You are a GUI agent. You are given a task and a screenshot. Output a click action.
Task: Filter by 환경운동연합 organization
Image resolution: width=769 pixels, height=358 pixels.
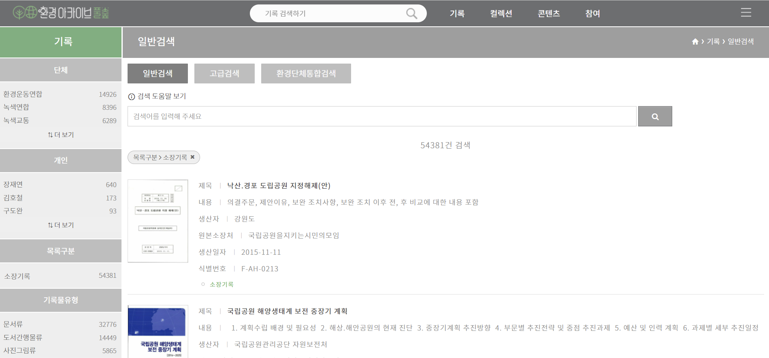click(x=23, y=94)
